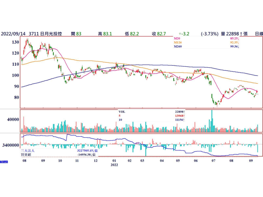Click the CMoney logo link
263x197 pixels.
point(4,161)
